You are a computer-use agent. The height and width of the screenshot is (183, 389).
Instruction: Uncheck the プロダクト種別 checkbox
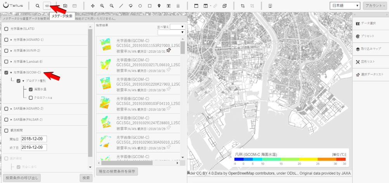point(19,81)
